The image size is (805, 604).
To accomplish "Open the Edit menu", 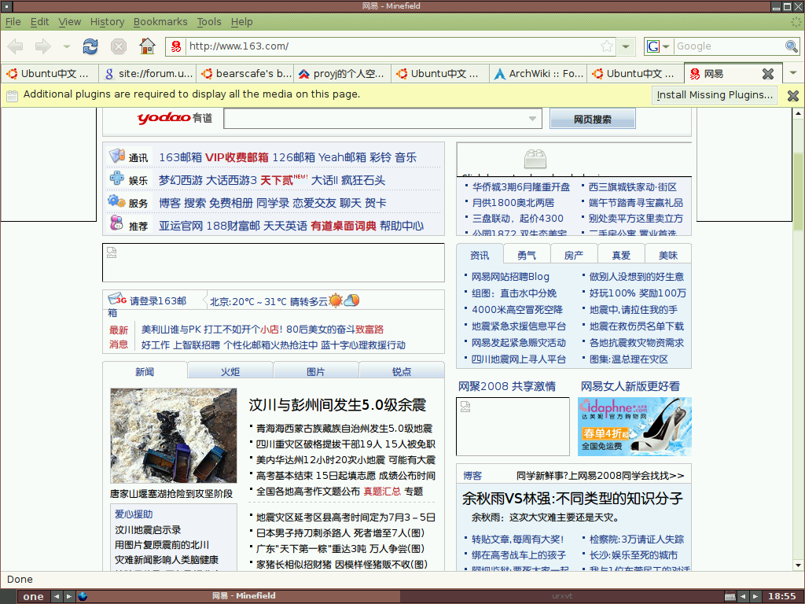I will click(x=39, y=22).
